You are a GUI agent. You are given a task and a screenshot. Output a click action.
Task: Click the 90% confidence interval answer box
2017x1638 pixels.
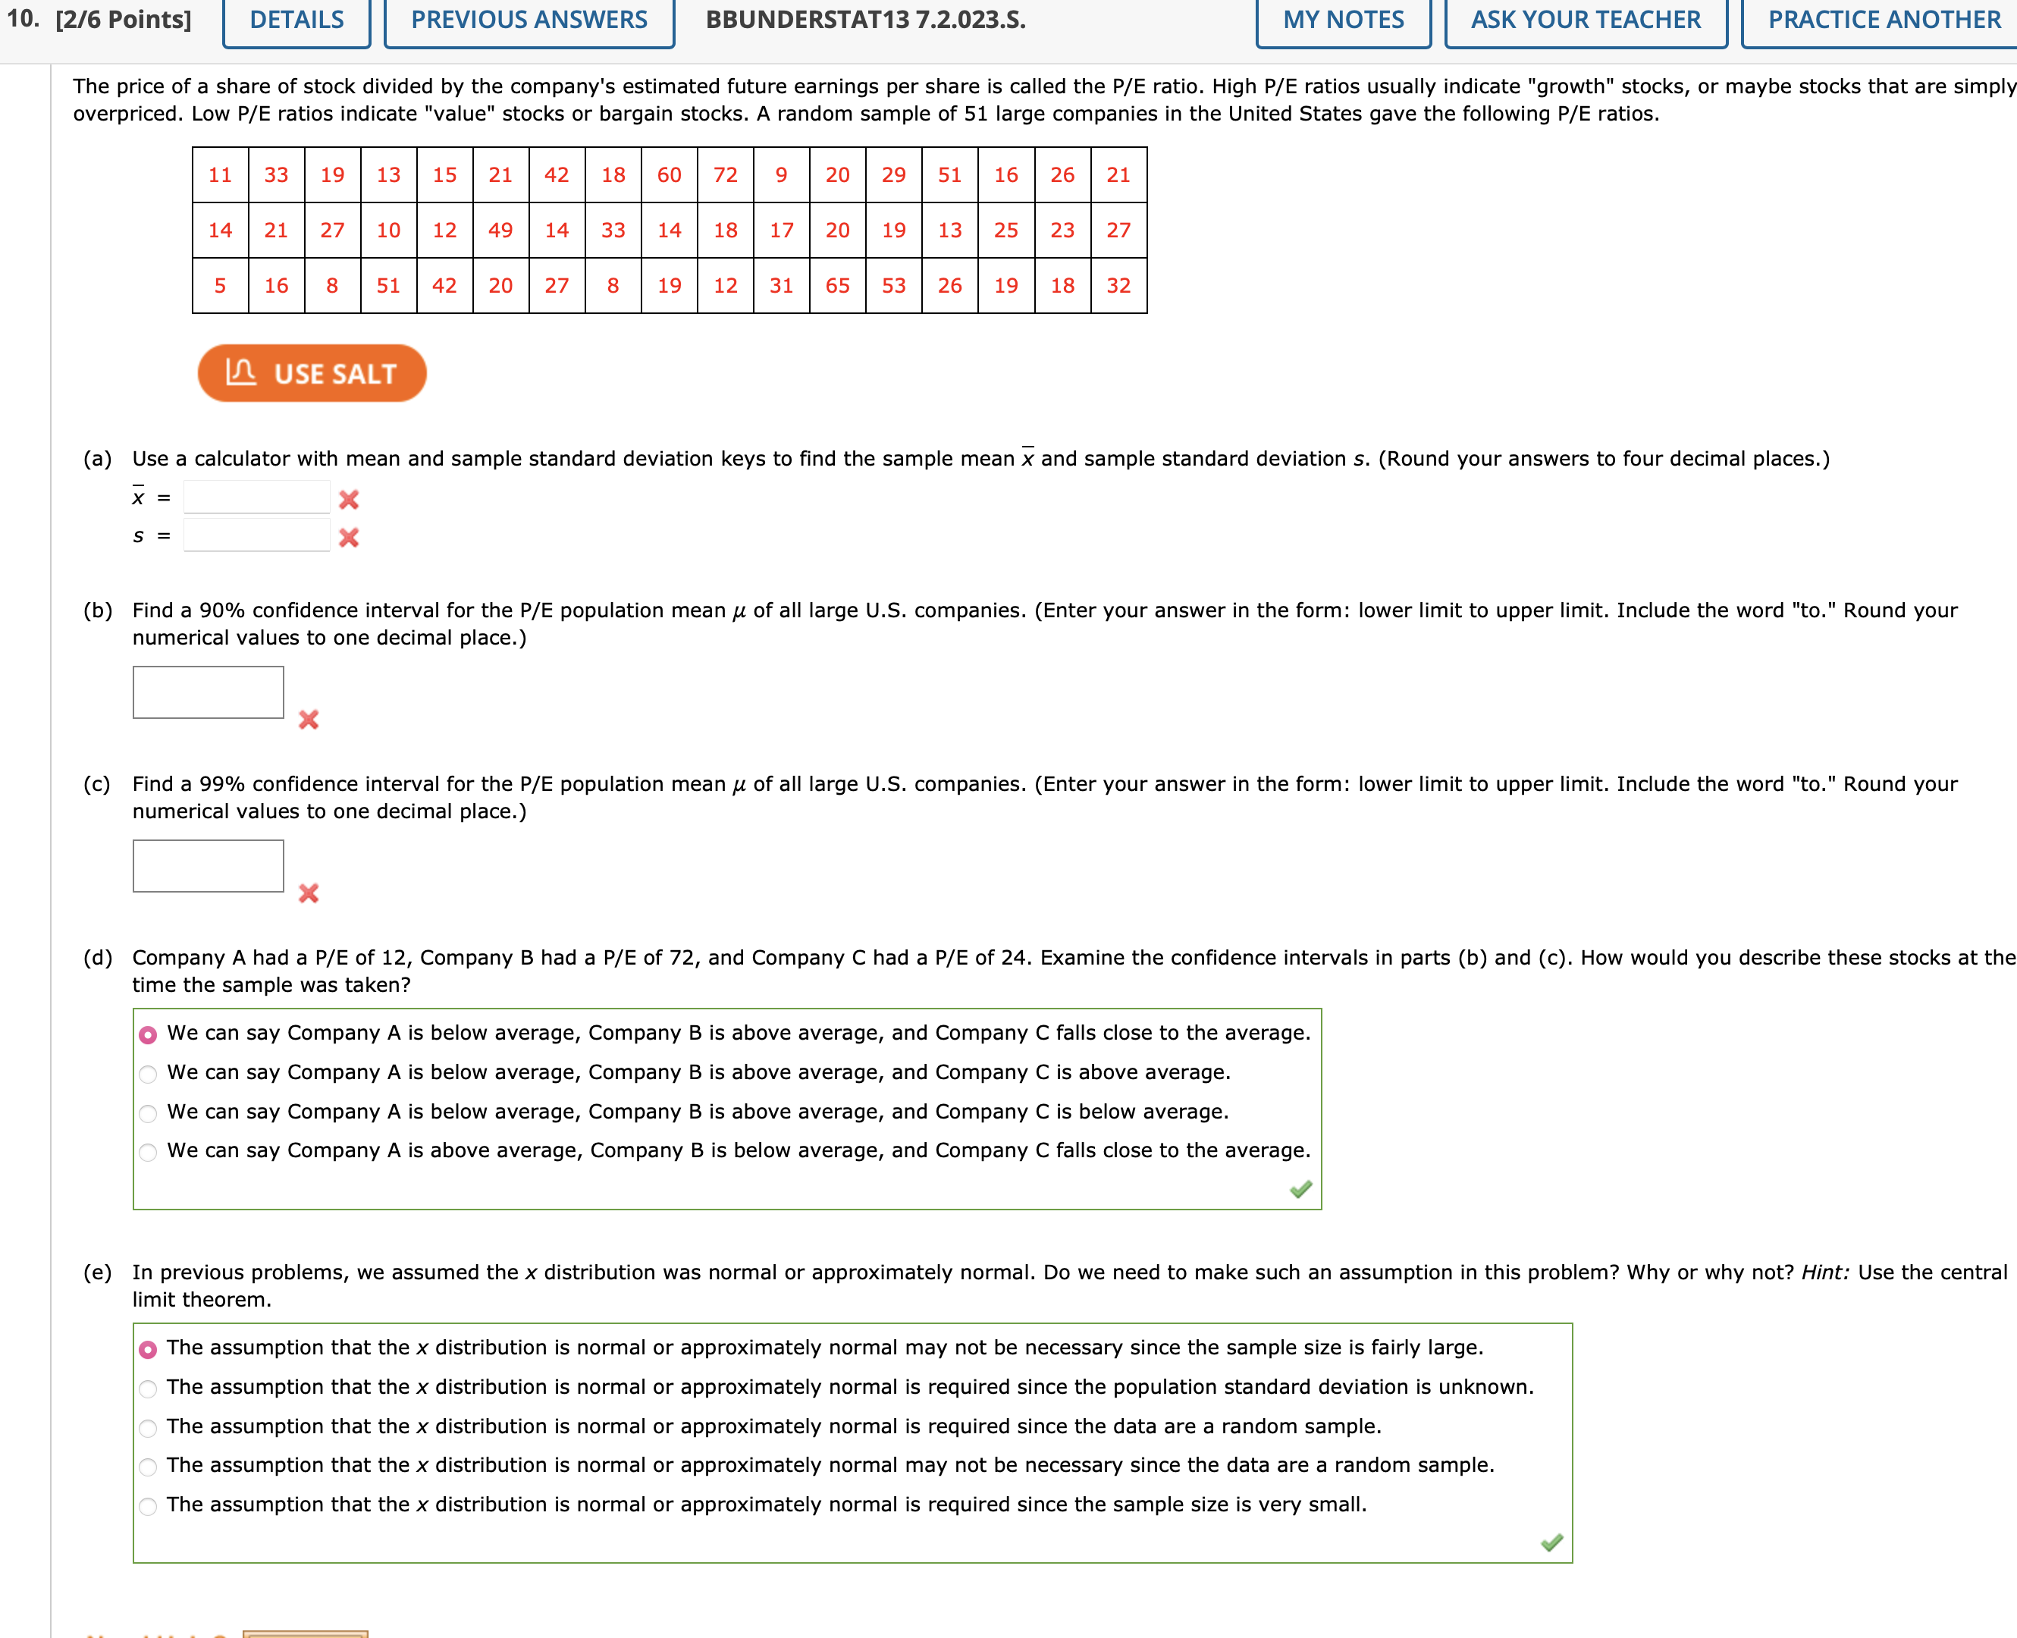pyautogui.click(x=209, y=692)
